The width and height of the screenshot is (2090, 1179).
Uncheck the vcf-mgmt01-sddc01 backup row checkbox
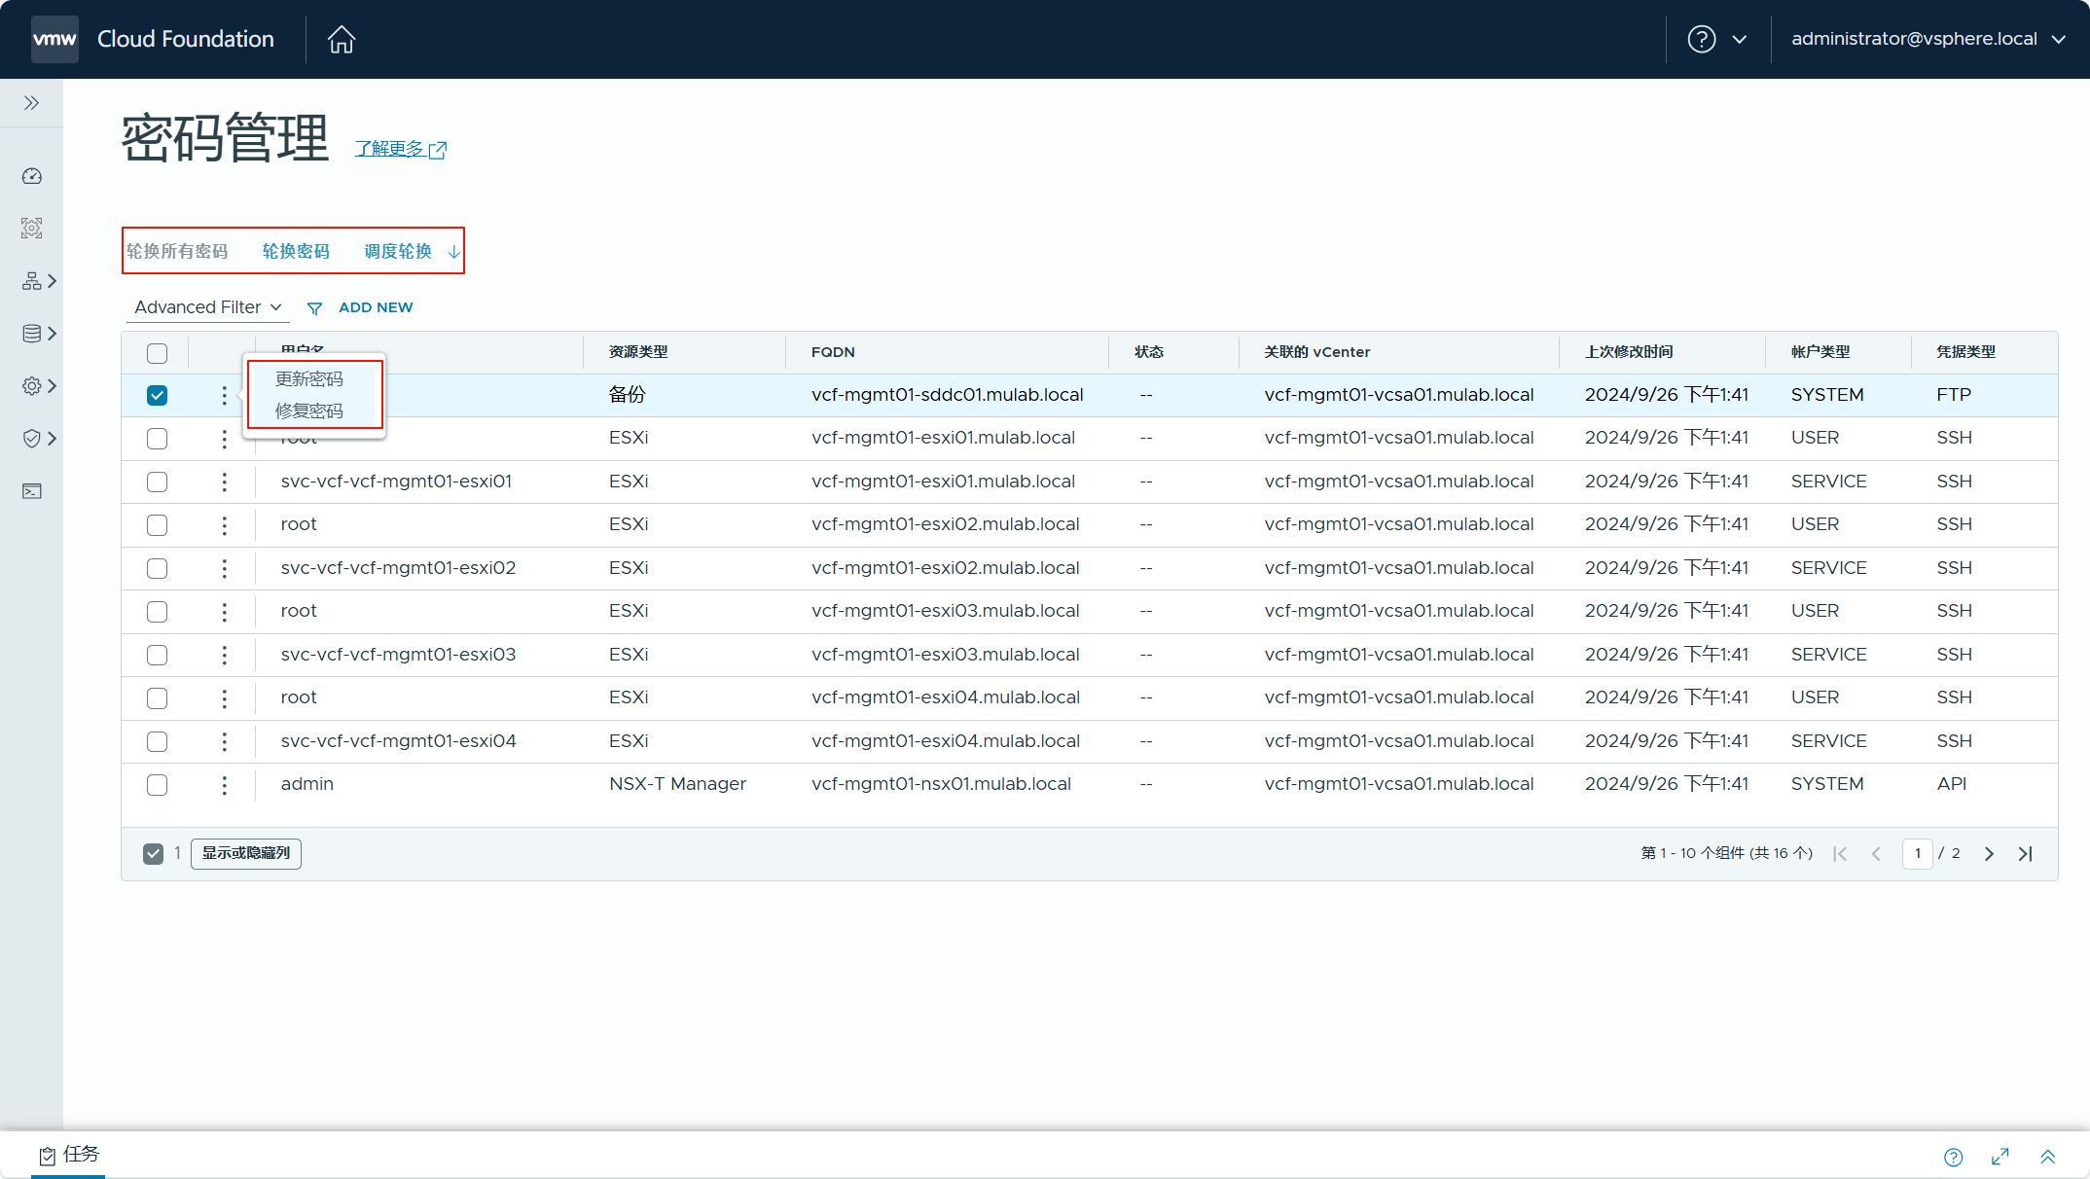tap(157, 395)
